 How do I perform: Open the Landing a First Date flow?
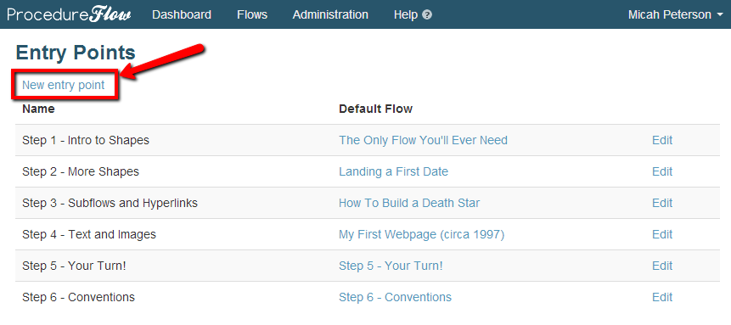pos(393,171)
